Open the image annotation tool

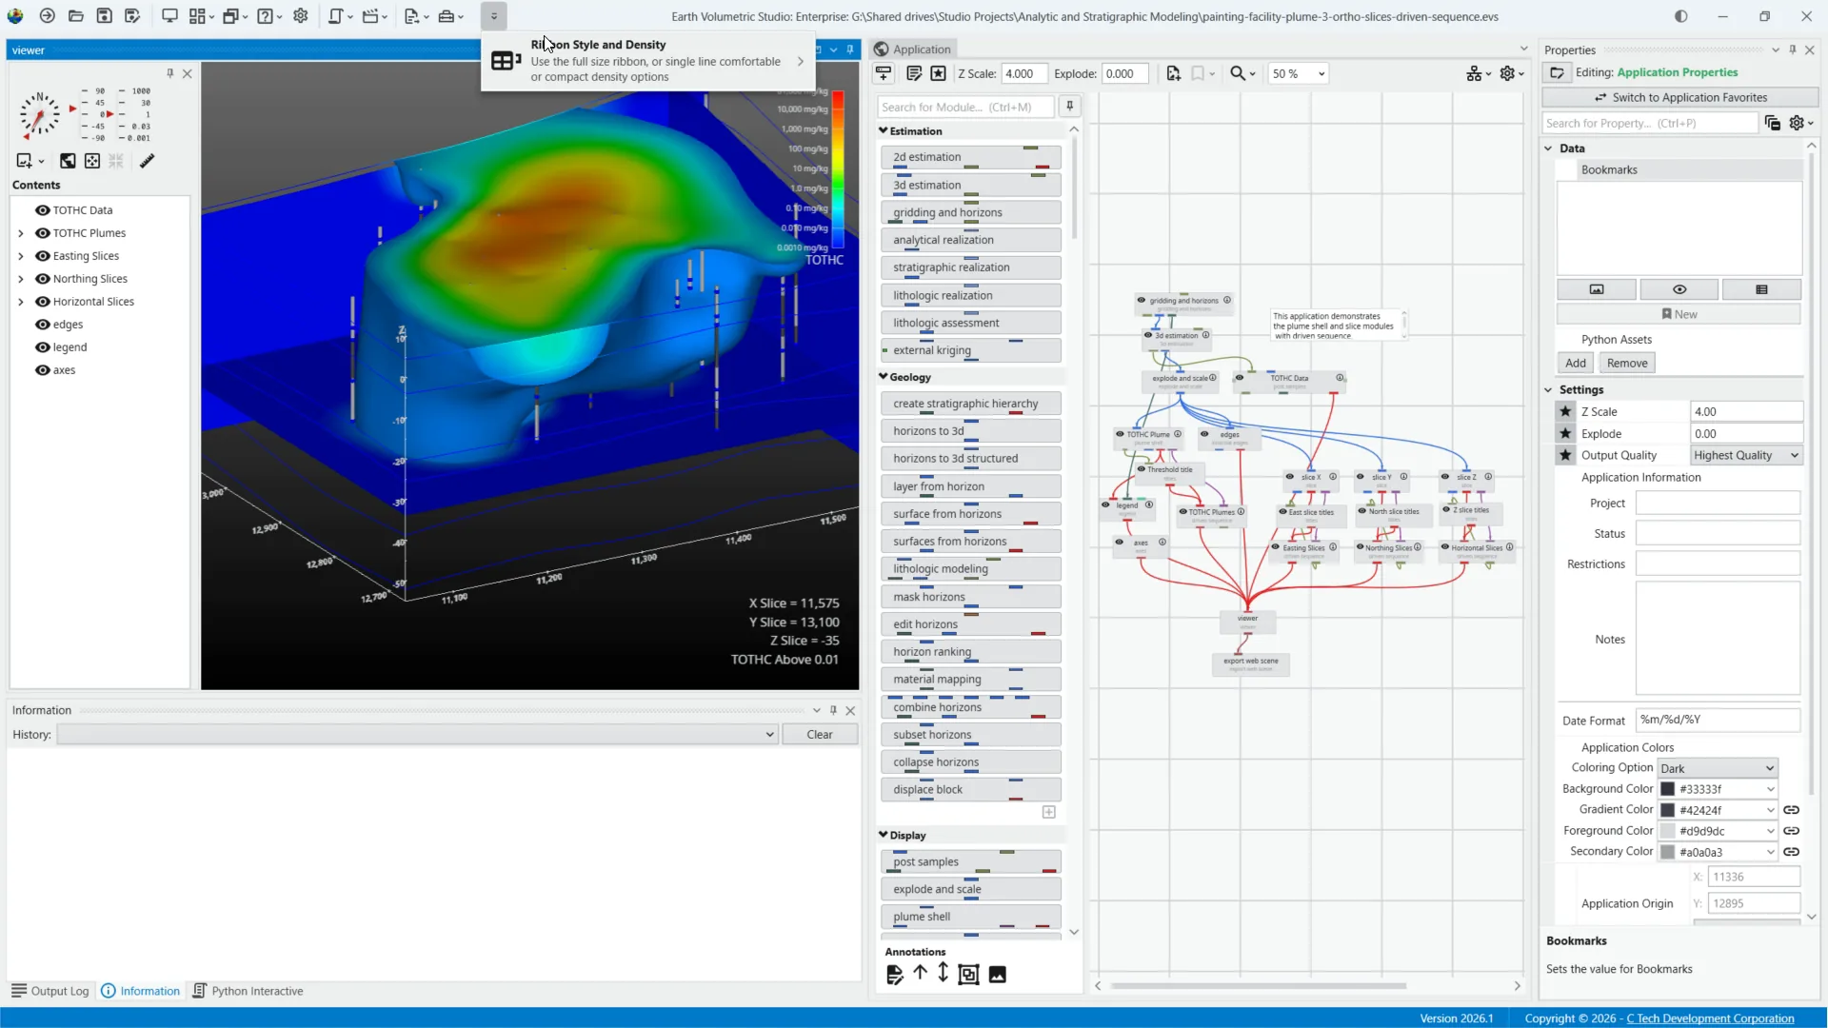(997, 974)
